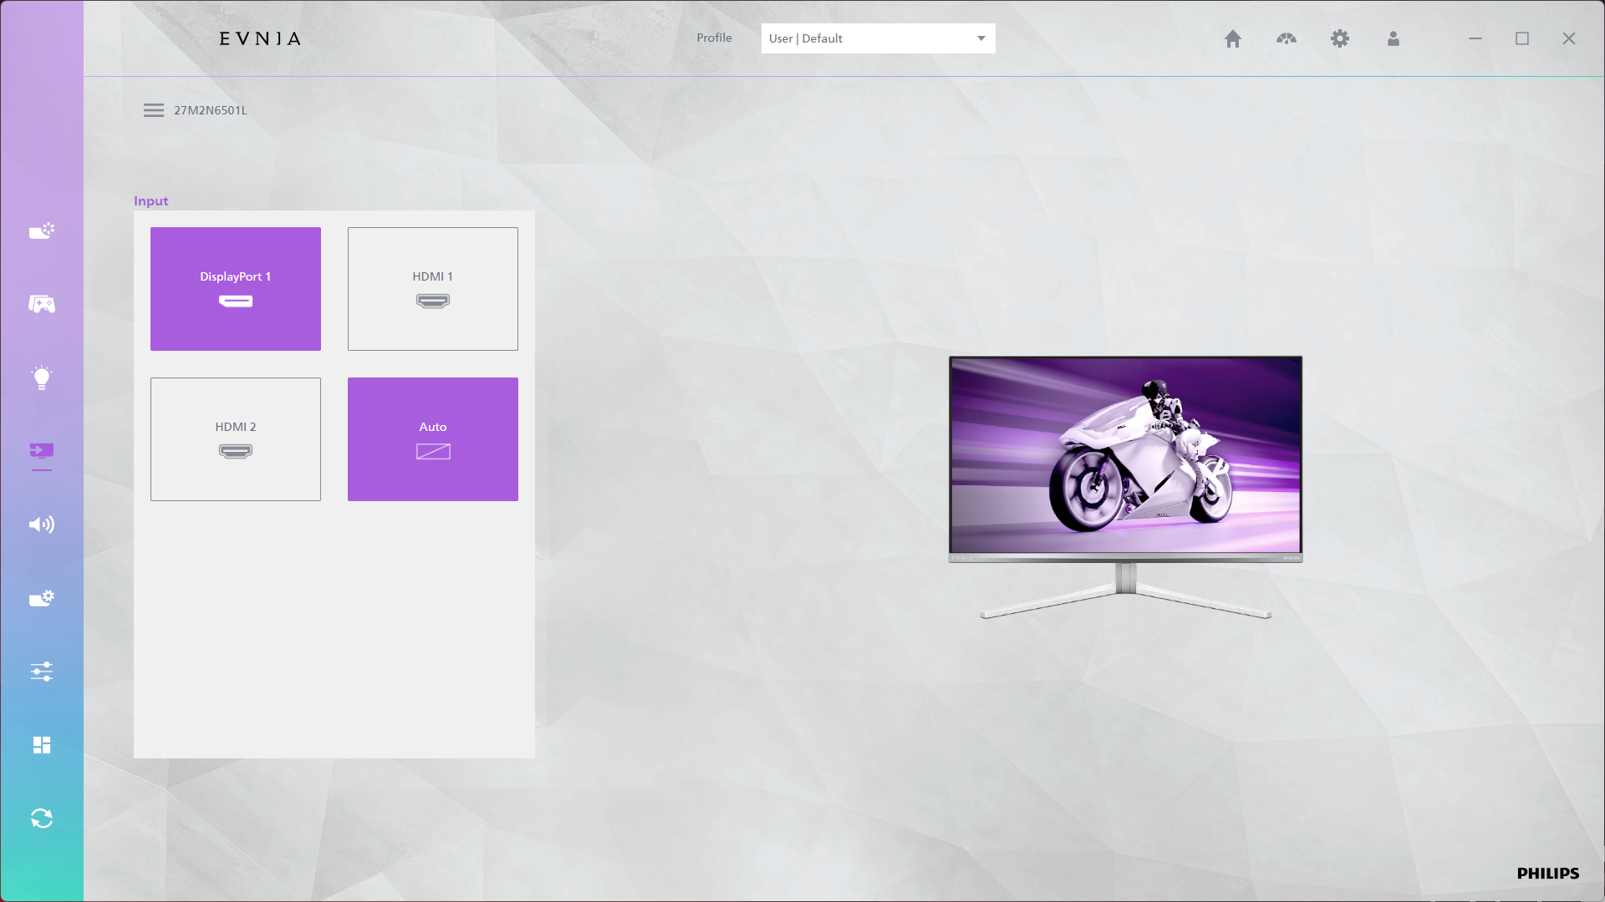Open the audio speaker settings
This screenshot has height=902, width=1605.
click(x=42, y=524)
